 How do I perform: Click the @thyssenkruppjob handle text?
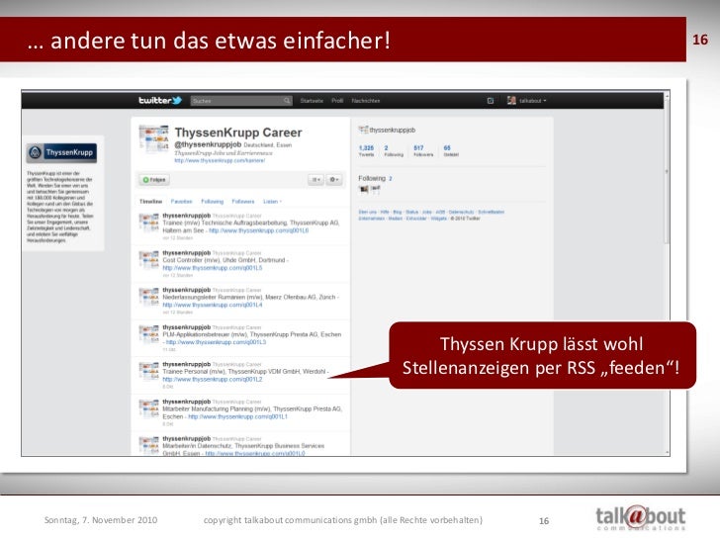[x=208, y=144]
